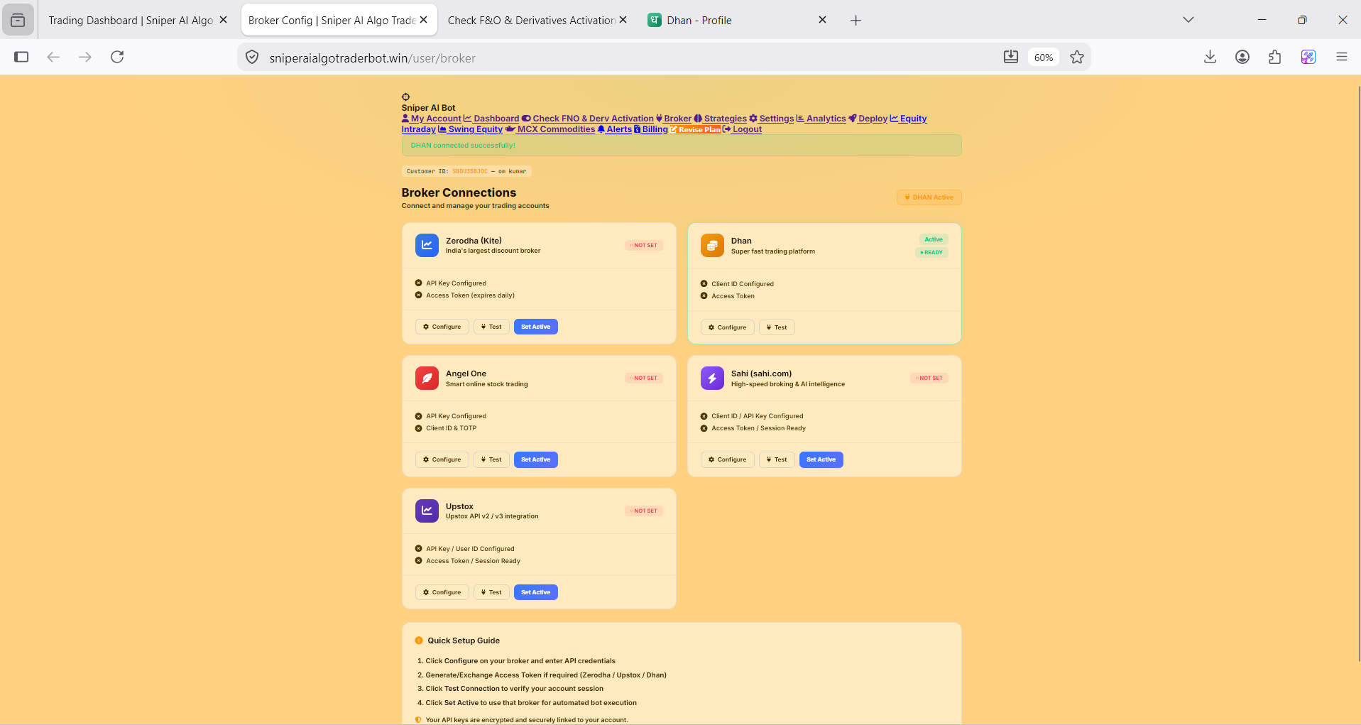
Task: Click Configure on the Zerodha (Kite) card
Action: (442, 327)
